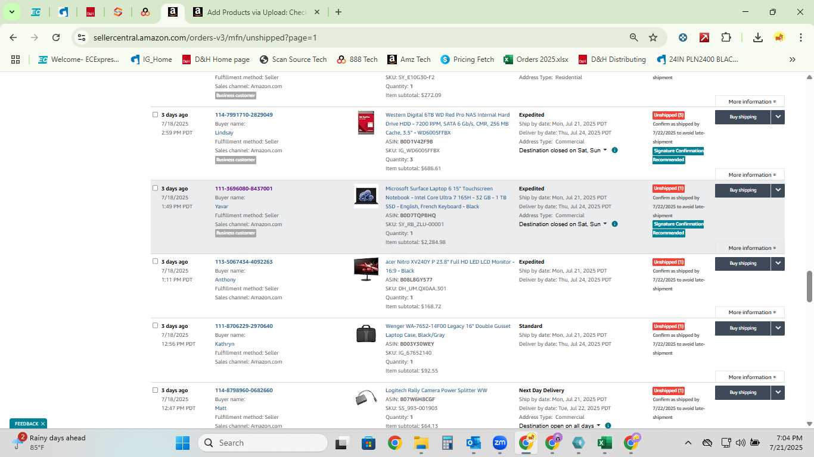Show hidden system tray icons
814x457 pixels.
[x=688, y=443]
